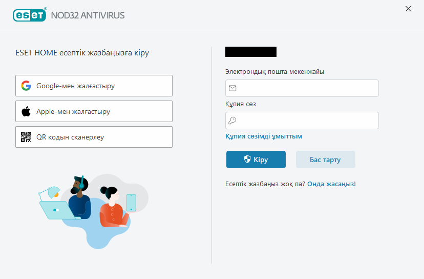
Task: Click the QR code icon
Action: click(26, 137)
